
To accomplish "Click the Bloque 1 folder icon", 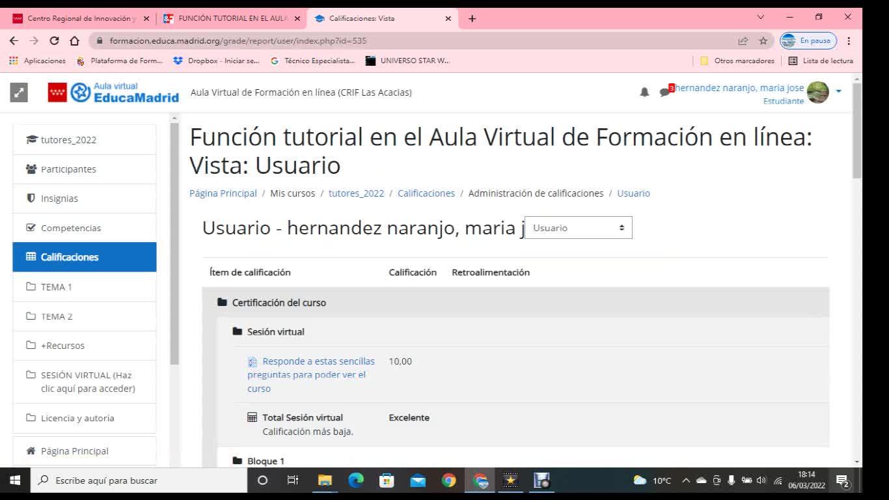I will [237, 461].
